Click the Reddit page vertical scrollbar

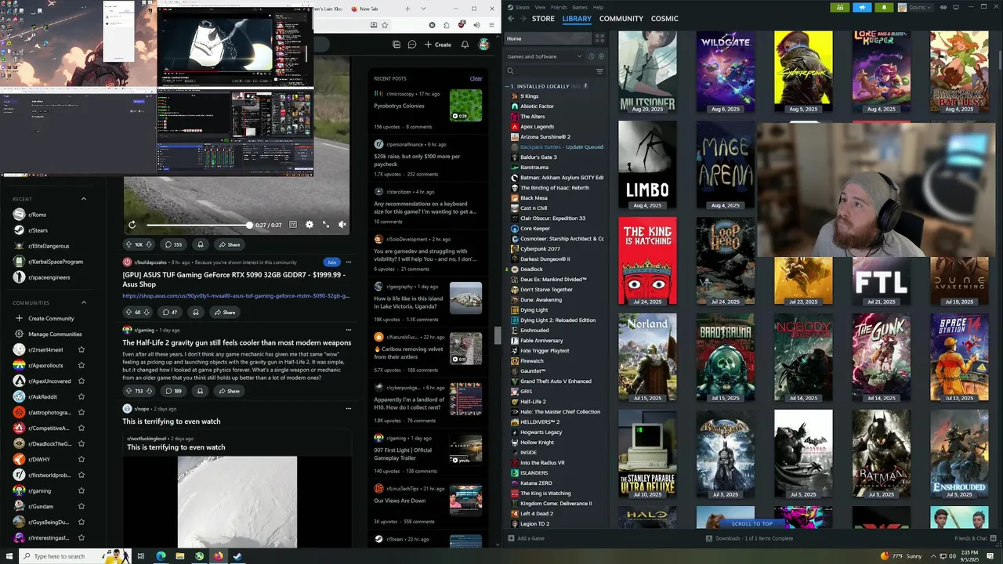[x=497, y=335]
